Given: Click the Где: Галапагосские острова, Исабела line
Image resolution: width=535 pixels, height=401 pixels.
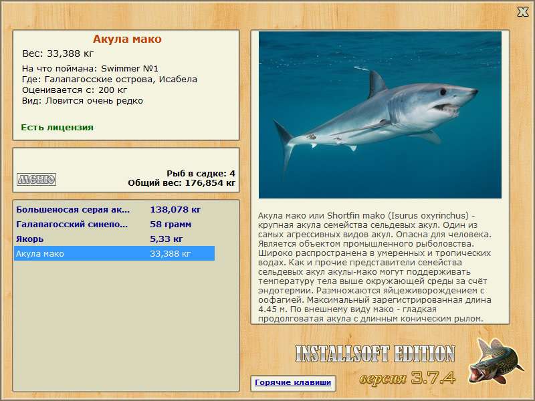Looking at the screenshot, I should pos(110,80).
